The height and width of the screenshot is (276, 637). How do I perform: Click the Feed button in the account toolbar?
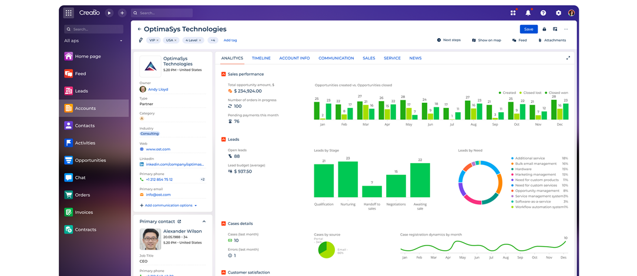pos(519,40)
